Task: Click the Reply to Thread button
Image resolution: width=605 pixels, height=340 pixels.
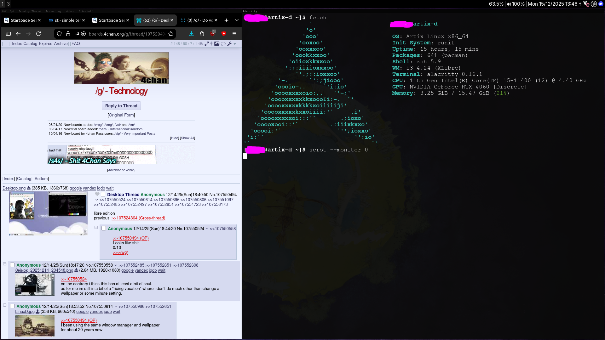Action: click(x=121, y=106)
